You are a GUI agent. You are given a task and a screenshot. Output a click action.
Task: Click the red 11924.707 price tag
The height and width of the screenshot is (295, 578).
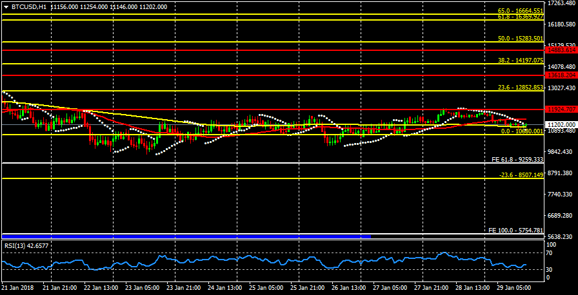pyautogui.click(x=560, y=109)
